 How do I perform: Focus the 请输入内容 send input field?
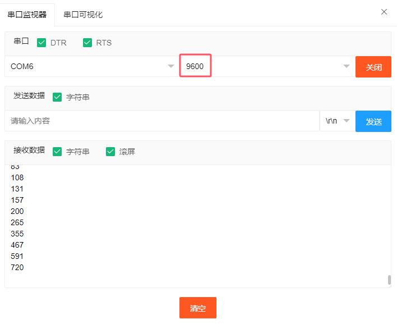click(x=162, y=121)
